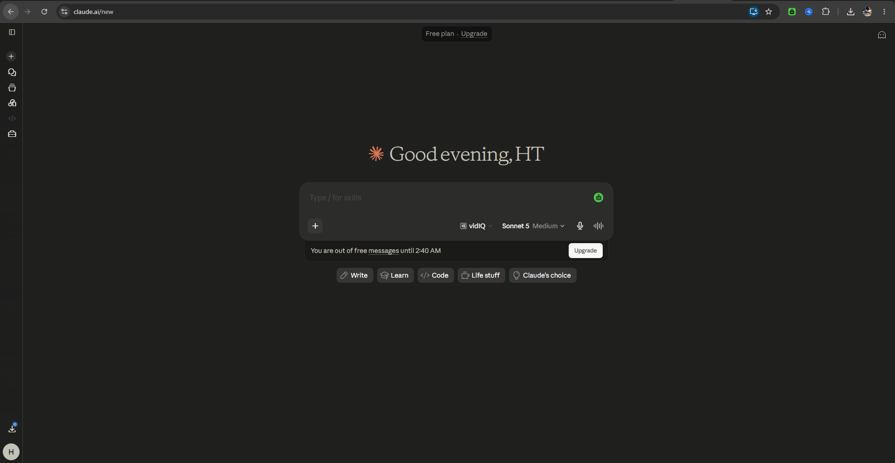Open the H user profile avatar

coord(11,452)
